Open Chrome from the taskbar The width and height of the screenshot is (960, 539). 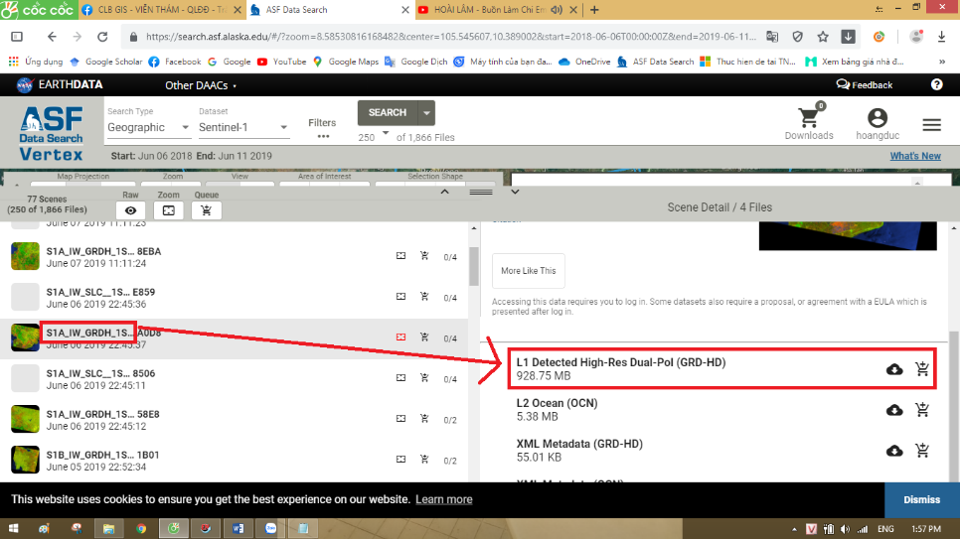click(141, 529)
